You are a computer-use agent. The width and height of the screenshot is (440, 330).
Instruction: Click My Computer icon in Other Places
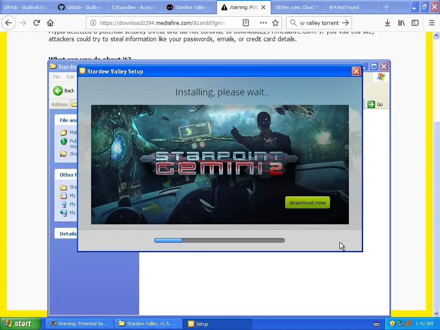[x=64, y=204]
